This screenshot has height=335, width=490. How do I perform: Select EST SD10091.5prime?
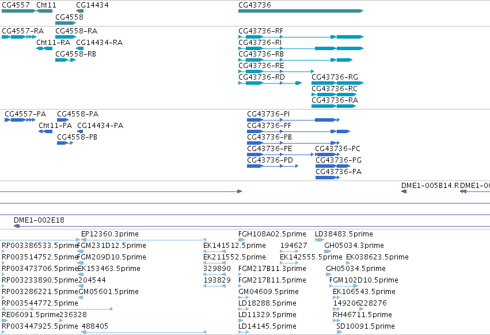coord(339,332)
